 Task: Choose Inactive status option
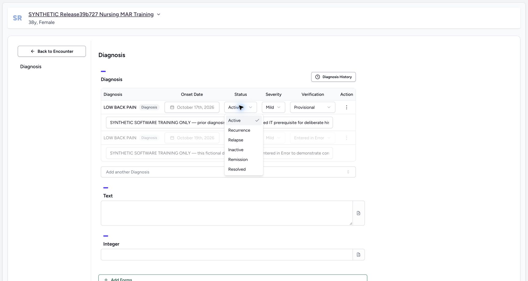click(x=244, y=150)
